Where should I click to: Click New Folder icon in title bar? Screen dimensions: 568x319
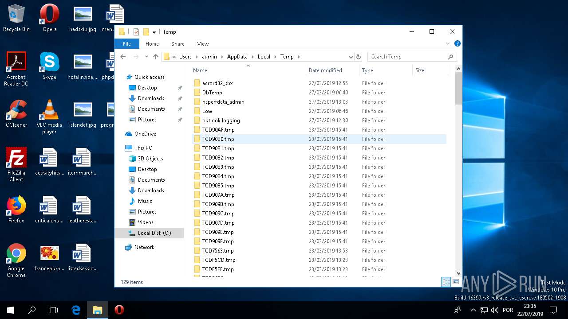(146, 32)
